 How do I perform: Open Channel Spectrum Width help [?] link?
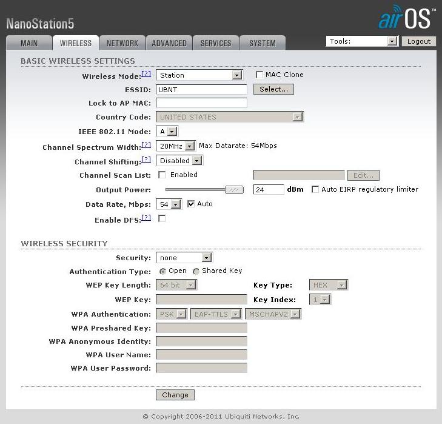point(146,145)
